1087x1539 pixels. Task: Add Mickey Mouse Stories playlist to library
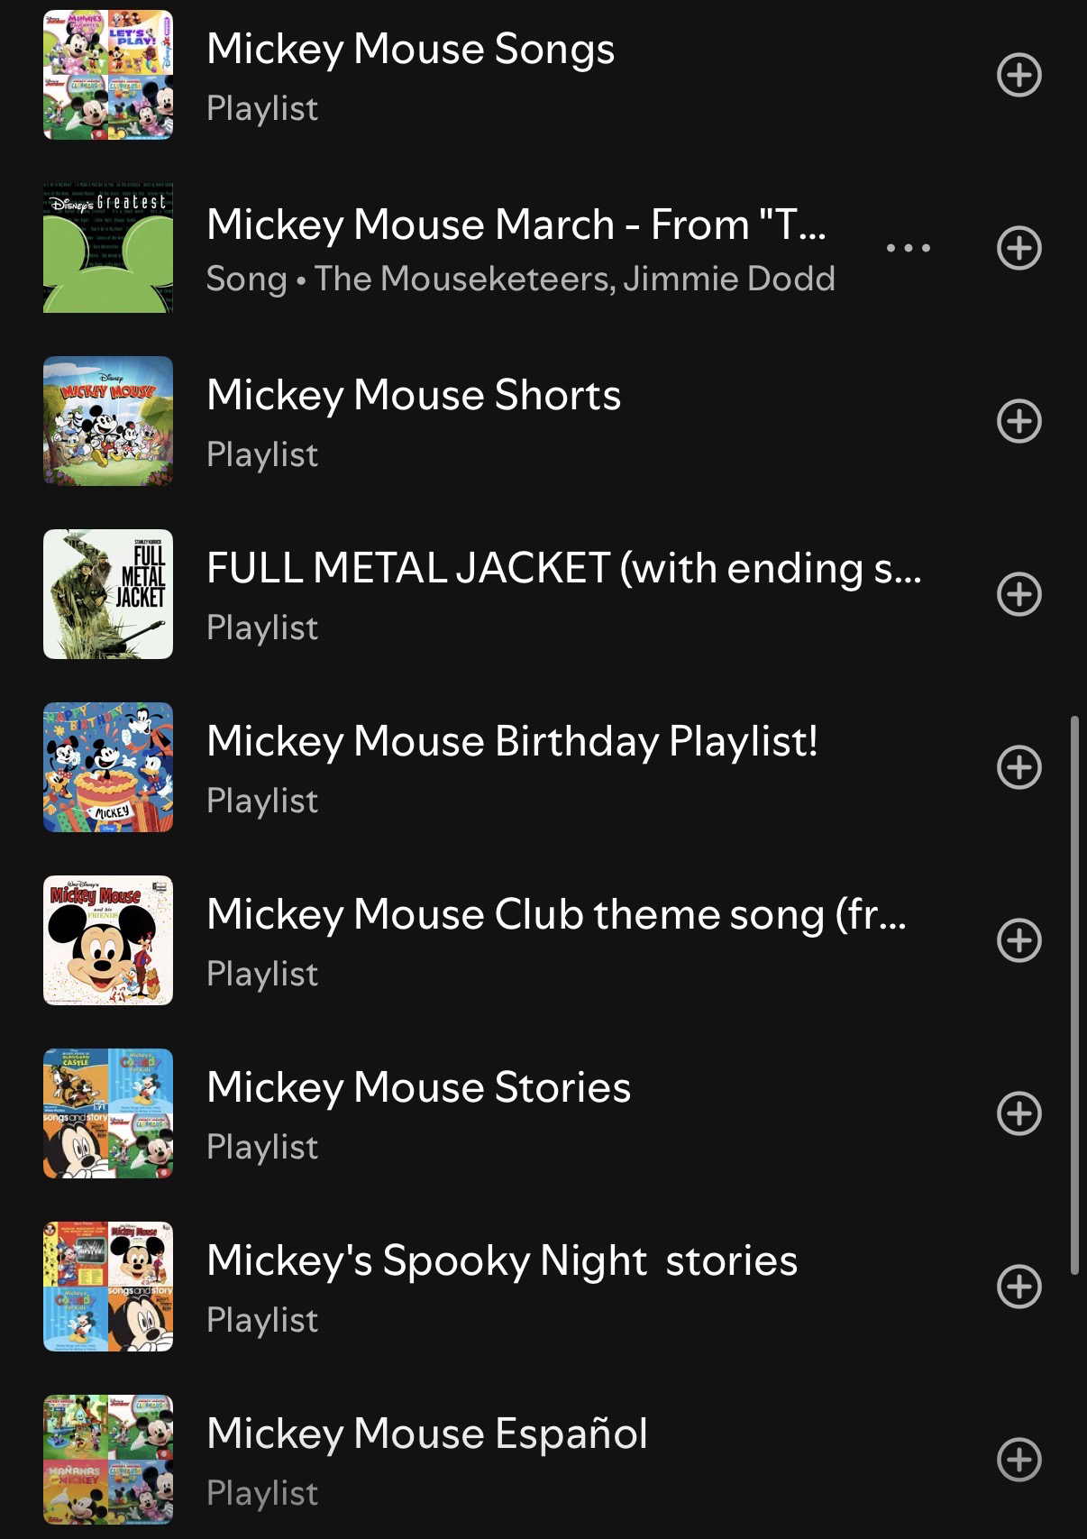[1019, 1113]
